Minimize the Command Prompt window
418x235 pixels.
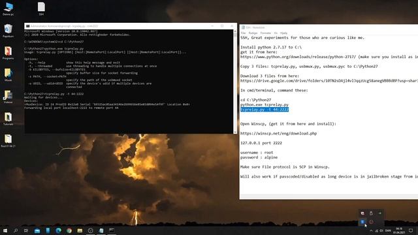pyautogui.click(x=212, y=26)
